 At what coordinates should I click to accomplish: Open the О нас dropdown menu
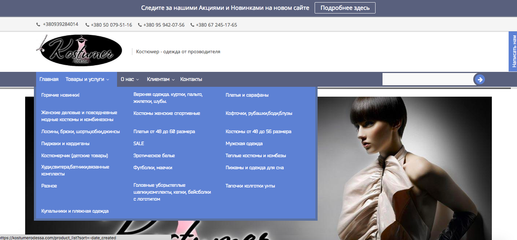(x=130, y=80)
